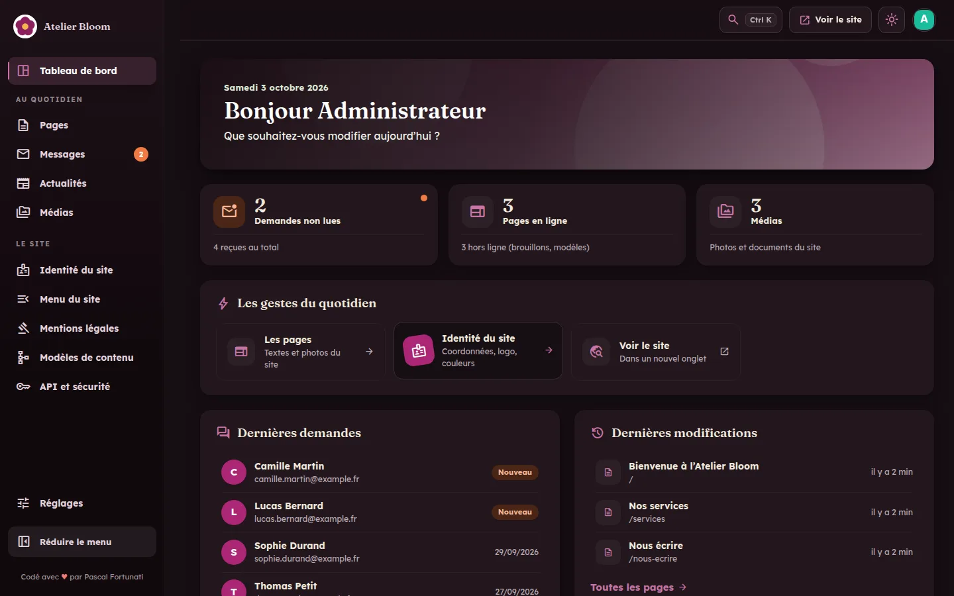Open API et sécurité in sidebar
This screenshot has width=954, height=596.
pyautogui.click(x=82, y=387)
